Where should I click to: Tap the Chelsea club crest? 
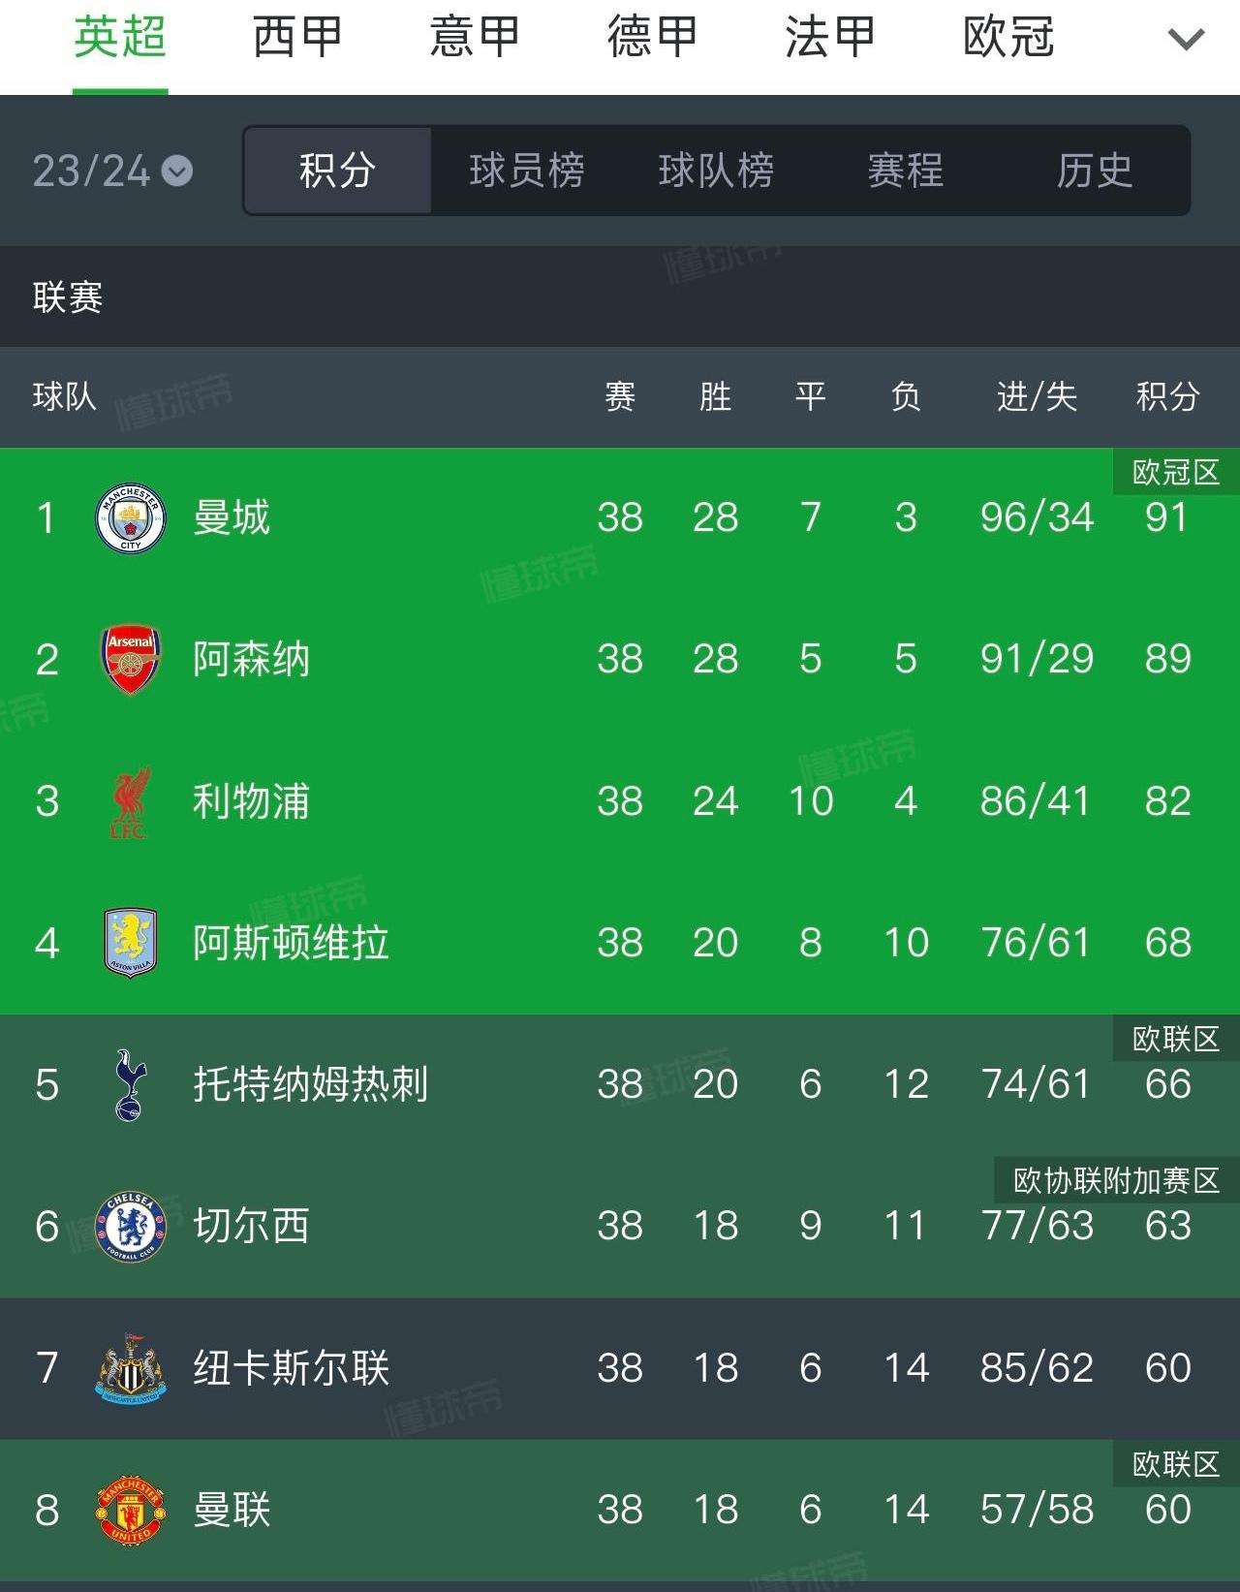[x=131, y=1227]
